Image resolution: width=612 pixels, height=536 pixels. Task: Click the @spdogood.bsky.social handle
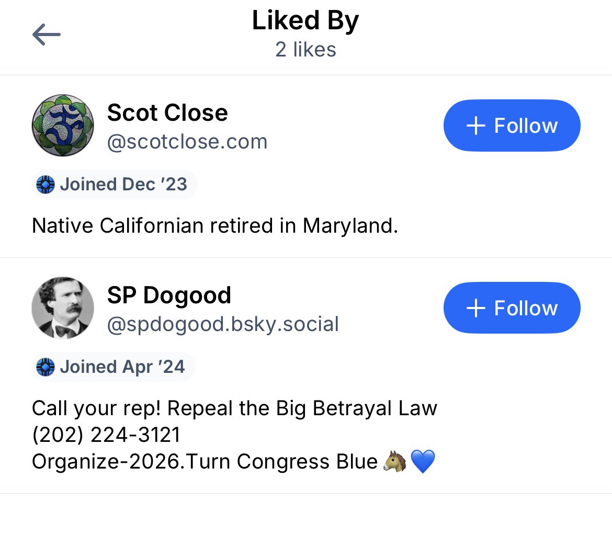coord(223,324)
